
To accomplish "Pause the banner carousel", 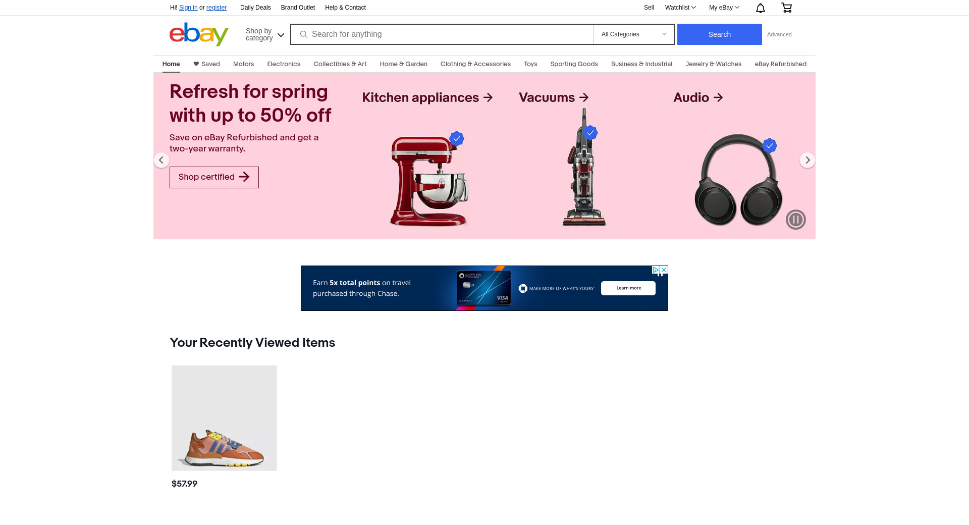I will (x=796, y=220).
